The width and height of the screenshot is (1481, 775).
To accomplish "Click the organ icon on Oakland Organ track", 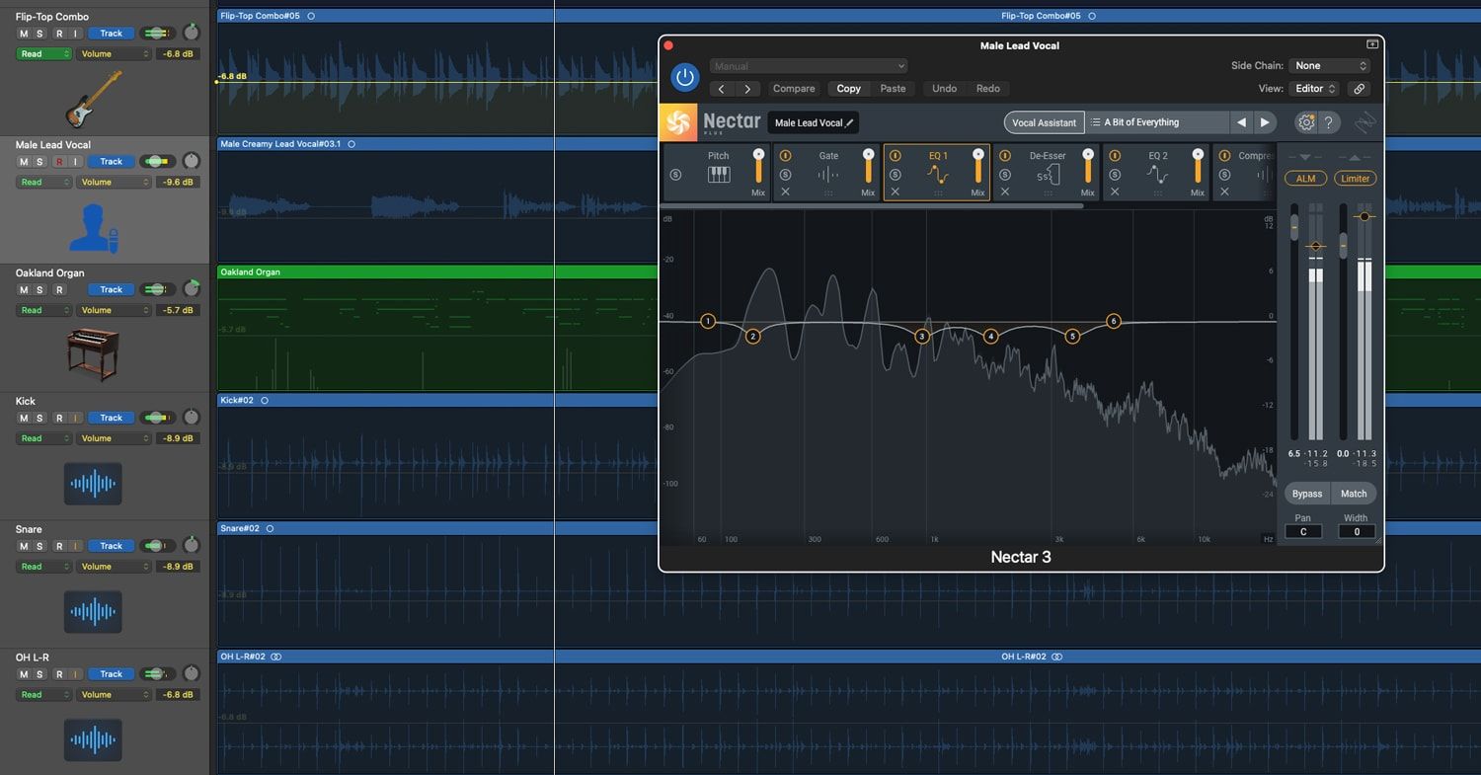I will (x=93, y=354).
